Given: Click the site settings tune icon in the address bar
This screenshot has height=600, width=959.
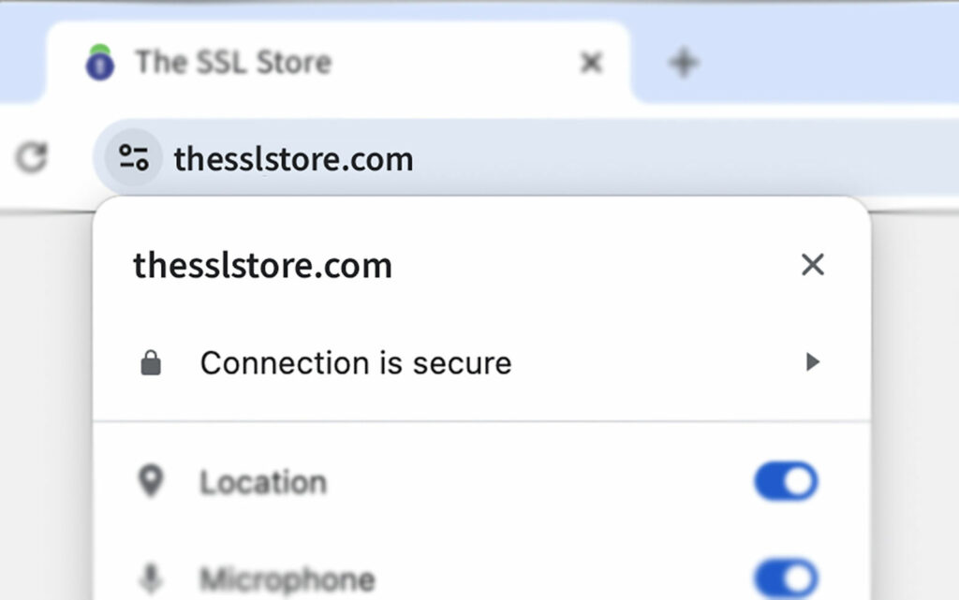Looking at the screenshot, I should pyautogui.click(x=131, y=158).
